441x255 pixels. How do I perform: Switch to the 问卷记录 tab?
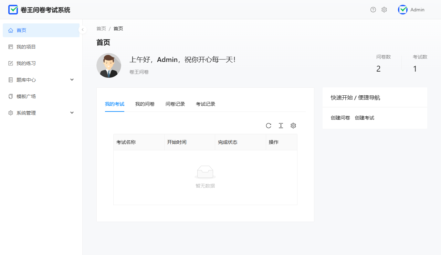175,104
